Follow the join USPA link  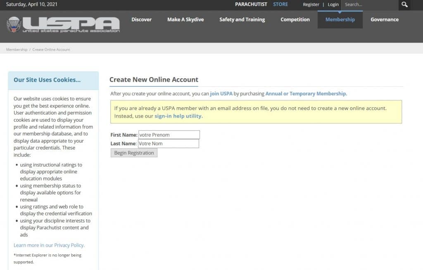click(221, 94)
